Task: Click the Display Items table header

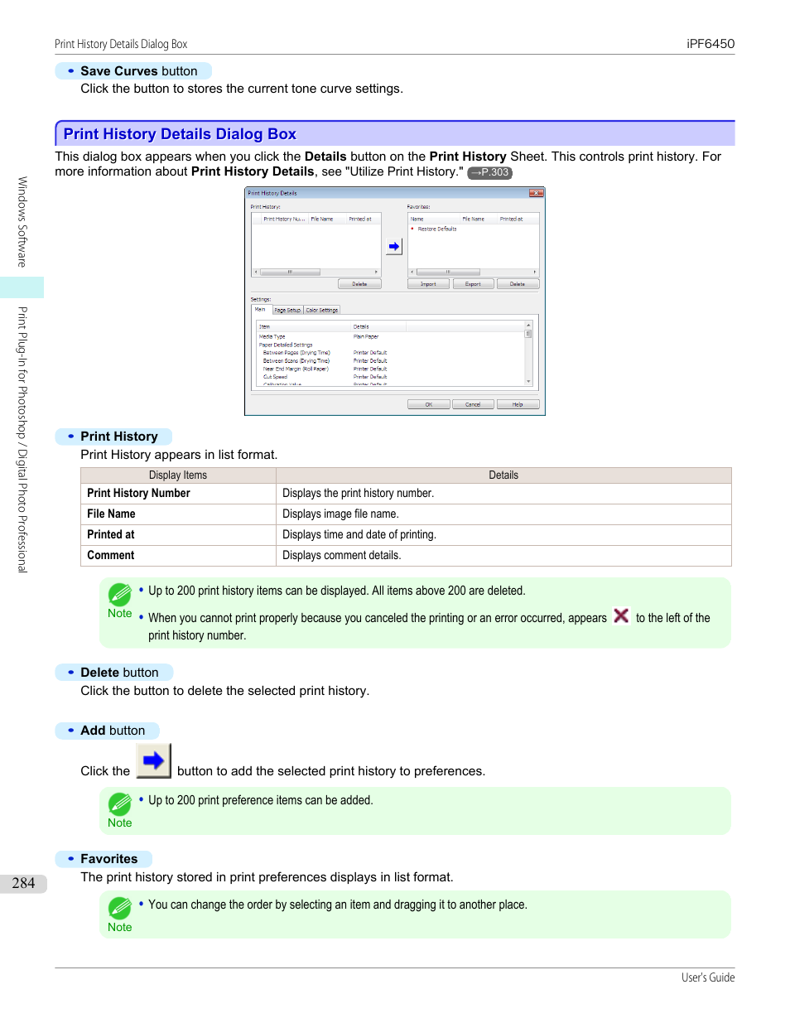Action: pyautogui.click(x=178, y=475)
